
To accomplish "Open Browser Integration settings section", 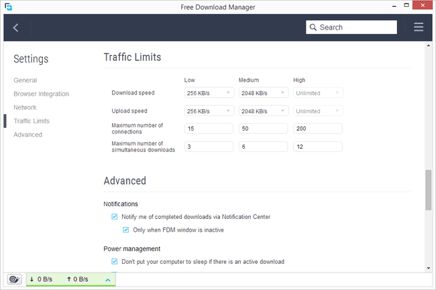I will [x=41, y=94].
